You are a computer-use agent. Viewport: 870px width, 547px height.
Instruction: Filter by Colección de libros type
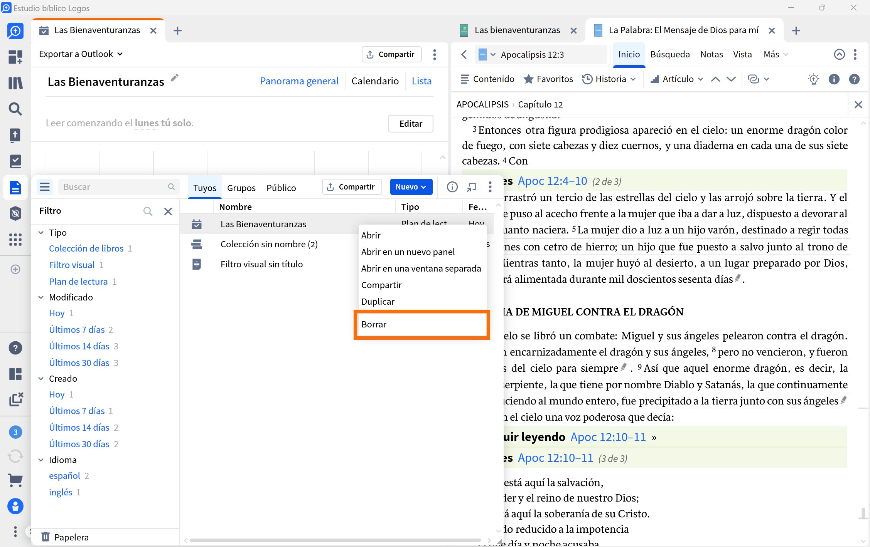[x=86, y=248]
